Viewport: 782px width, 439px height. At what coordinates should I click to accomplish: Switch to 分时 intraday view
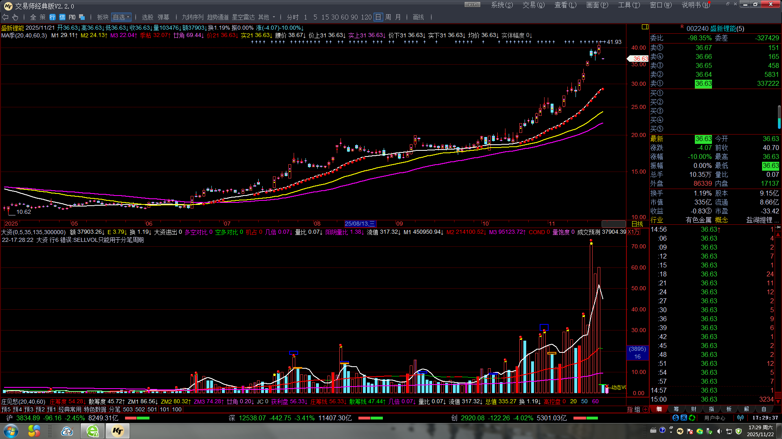click(292, 17)
